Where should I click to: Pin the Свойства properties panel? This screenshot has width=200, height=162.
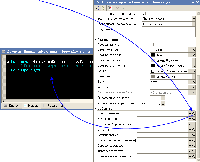pos(192,2)
